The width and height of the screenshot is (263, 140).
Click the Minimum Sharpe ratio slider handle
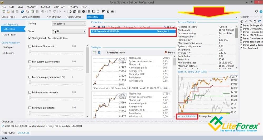coord(30,52)
